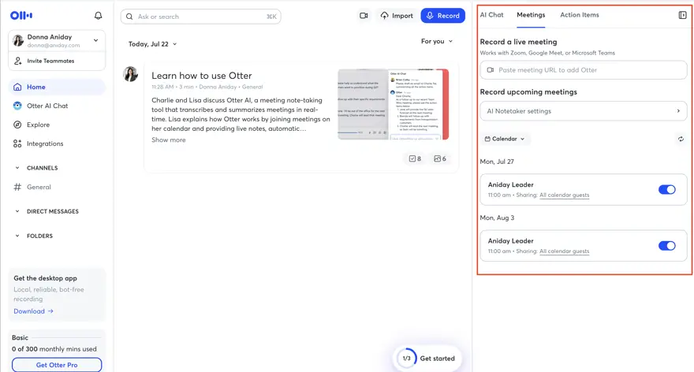The height and width of the screenshot is (372, 694).
Task: Expand summary with Show more
Action: point(169,139)
